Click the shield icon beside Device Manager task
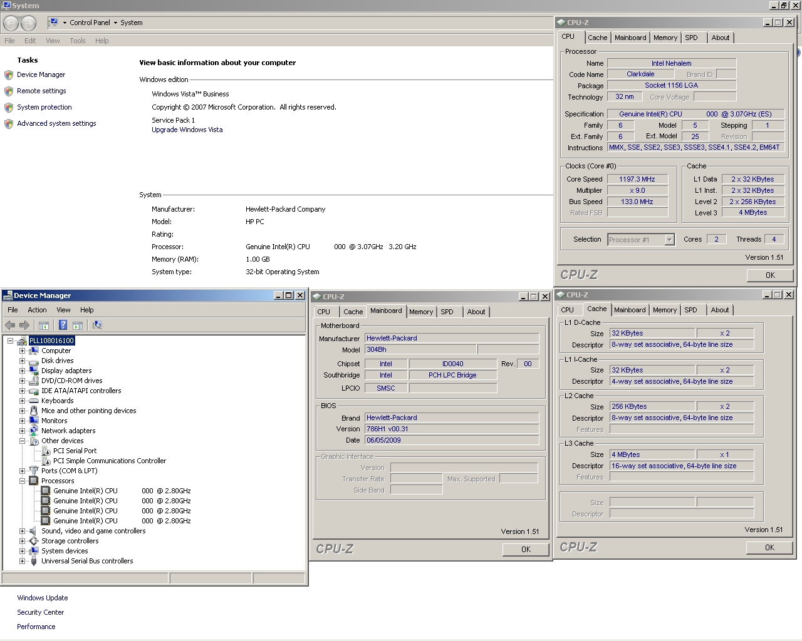Viewport: 802px width, 641px height. tap(9, 74)
